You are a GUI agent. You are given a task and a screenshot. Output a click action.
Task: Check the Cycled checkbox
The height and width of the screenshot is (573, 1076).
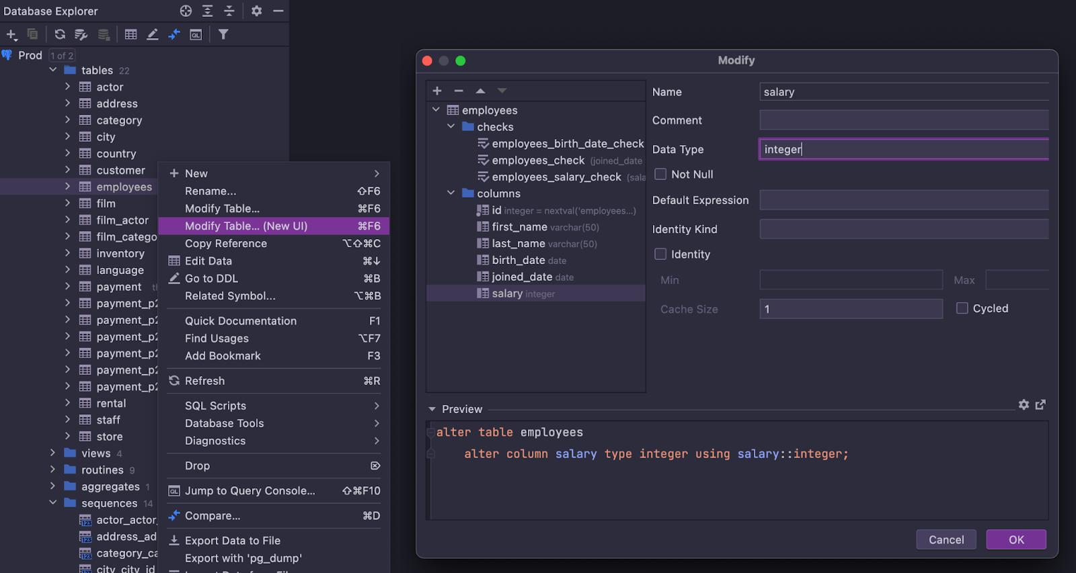[x=962, y=308]
